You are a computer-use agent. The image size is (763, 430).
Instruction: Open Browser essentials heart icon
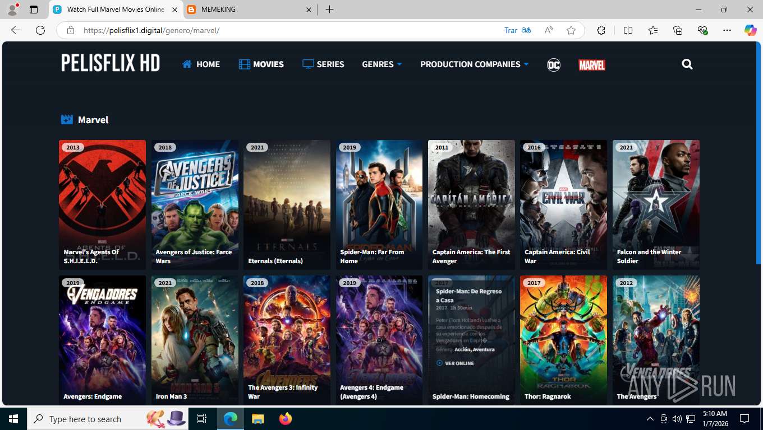pos(702,30)
